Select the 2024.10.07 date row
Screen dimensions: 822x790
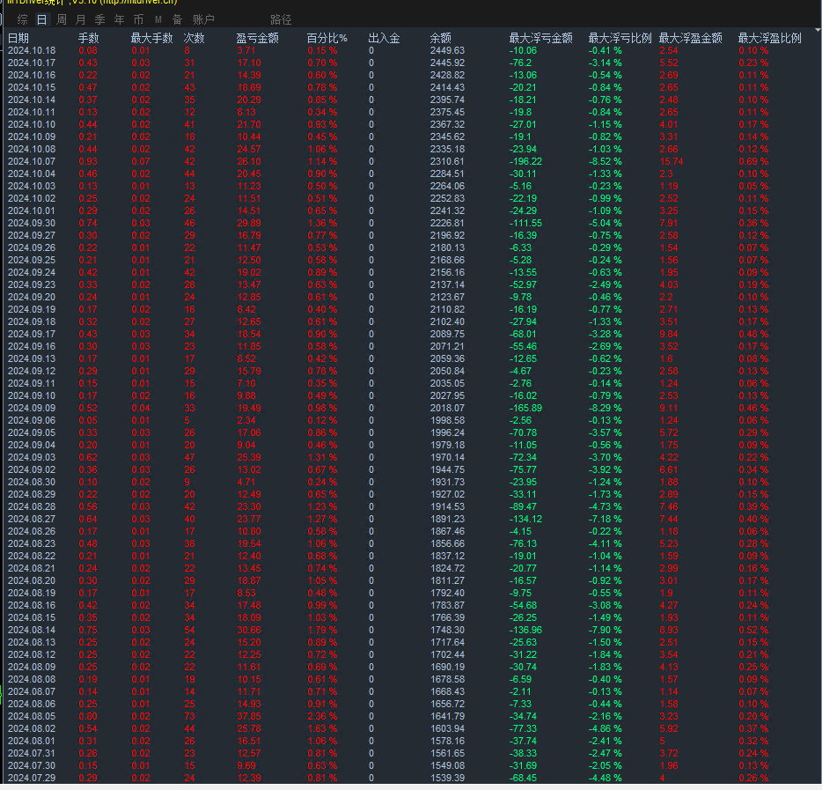pos(32,161)
